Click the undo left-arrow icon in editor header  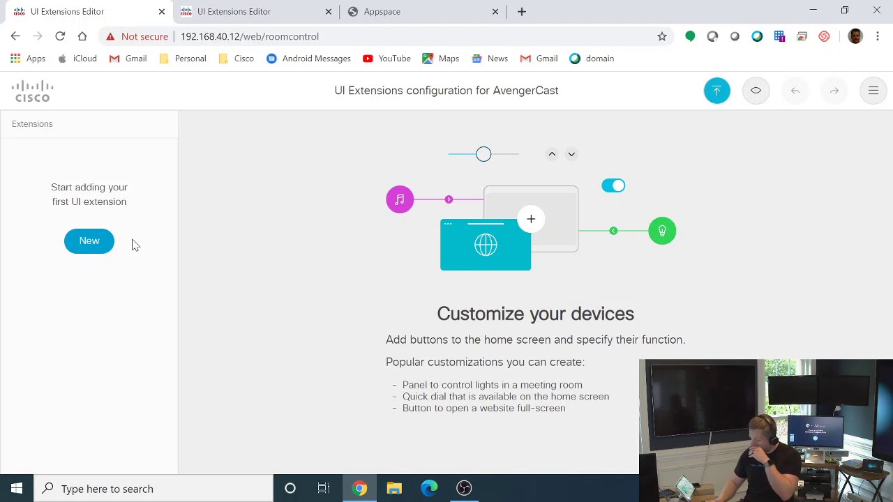coord(795,91)
